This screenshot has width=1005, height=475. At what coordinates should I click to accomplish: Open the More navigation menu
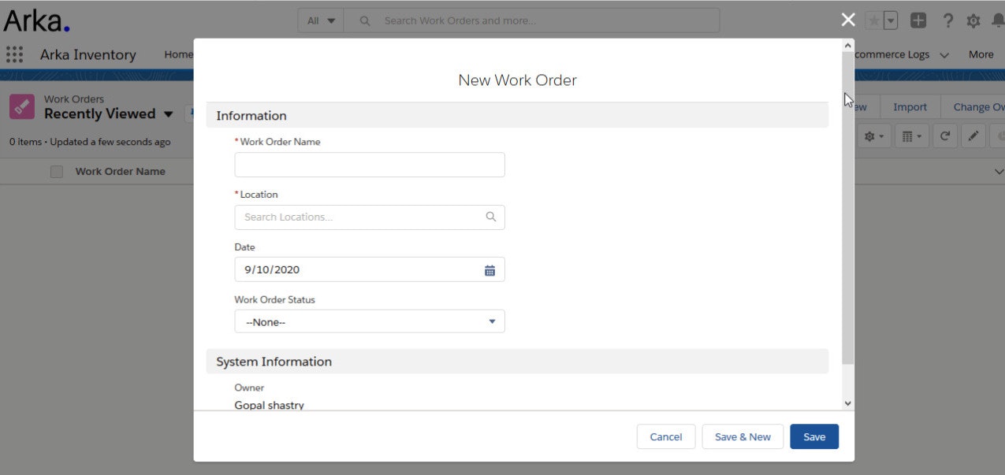[x=981, y=54]
